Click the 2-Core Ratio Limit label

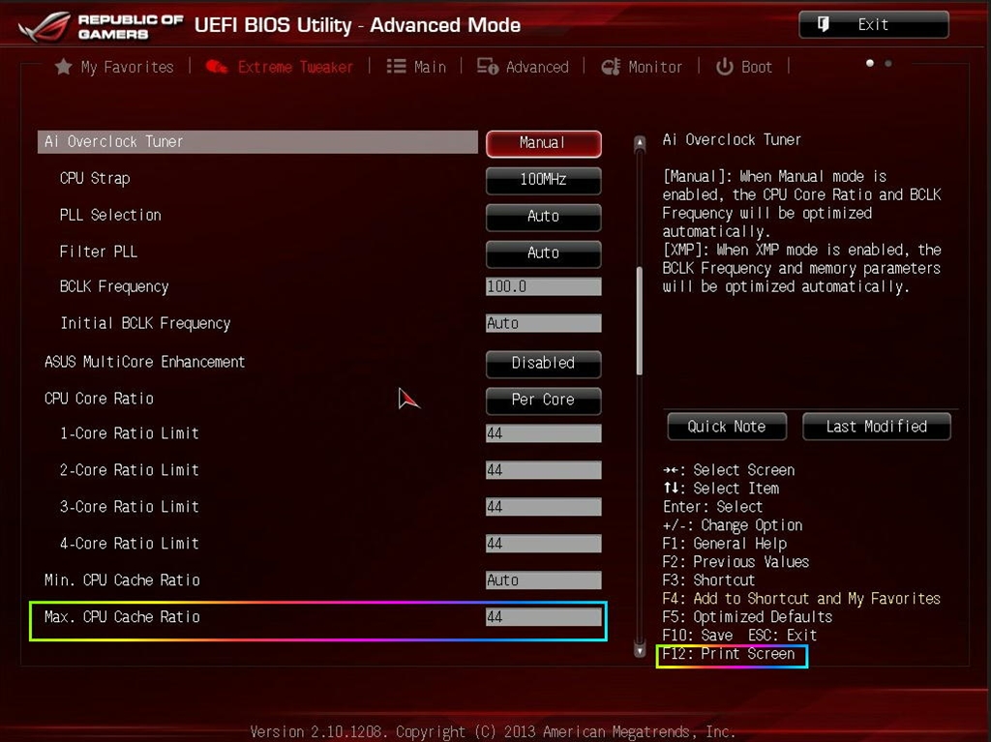point(130,470)
